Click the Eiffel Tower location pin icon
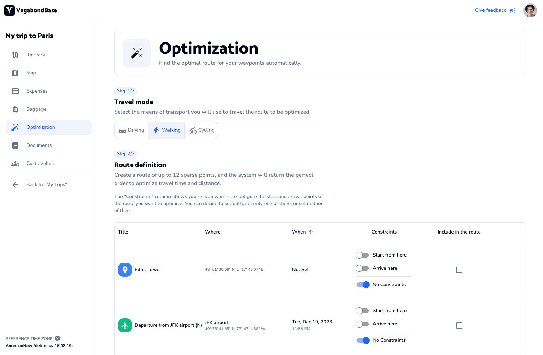Image resolution: width=543 pixels, height=355 pixels. tap(125, 270)
